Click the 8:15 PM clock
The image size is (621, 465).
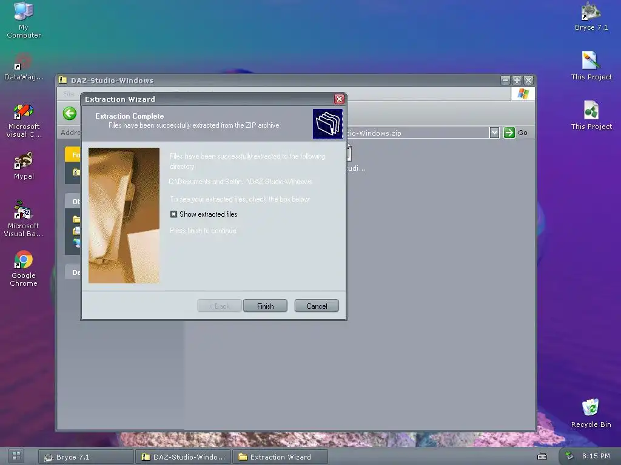click(596, 456)
